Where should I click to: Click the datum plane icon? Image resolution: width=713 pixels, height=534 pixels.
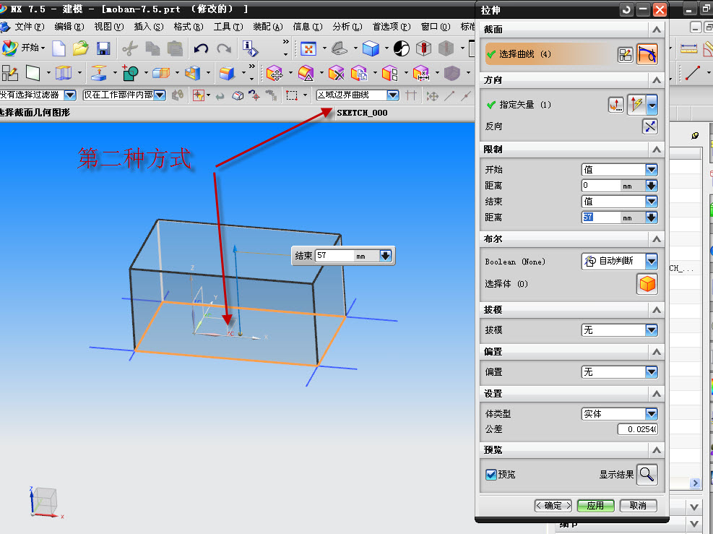(33, 73)
